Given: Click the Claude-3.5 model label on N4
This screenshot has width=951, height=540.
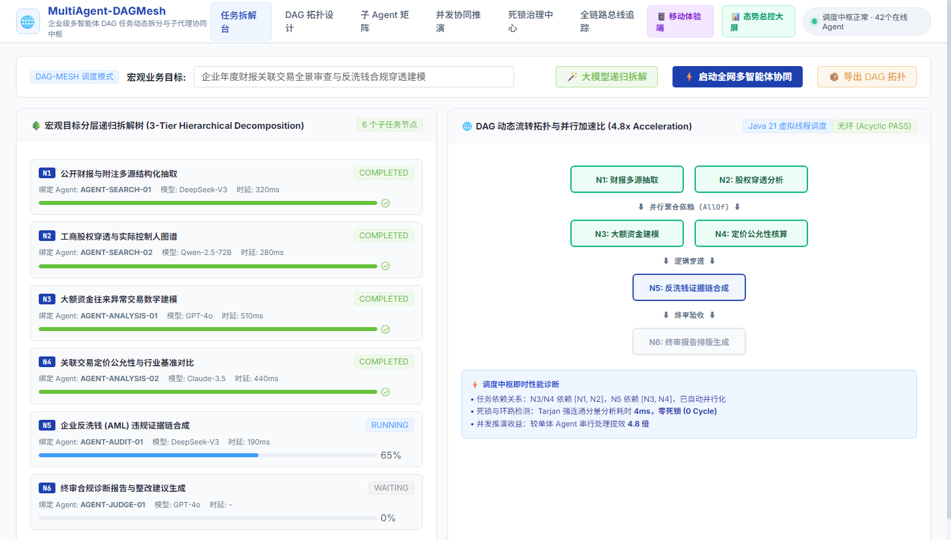Looking at the screenshot, I should (x=197, y=378).
